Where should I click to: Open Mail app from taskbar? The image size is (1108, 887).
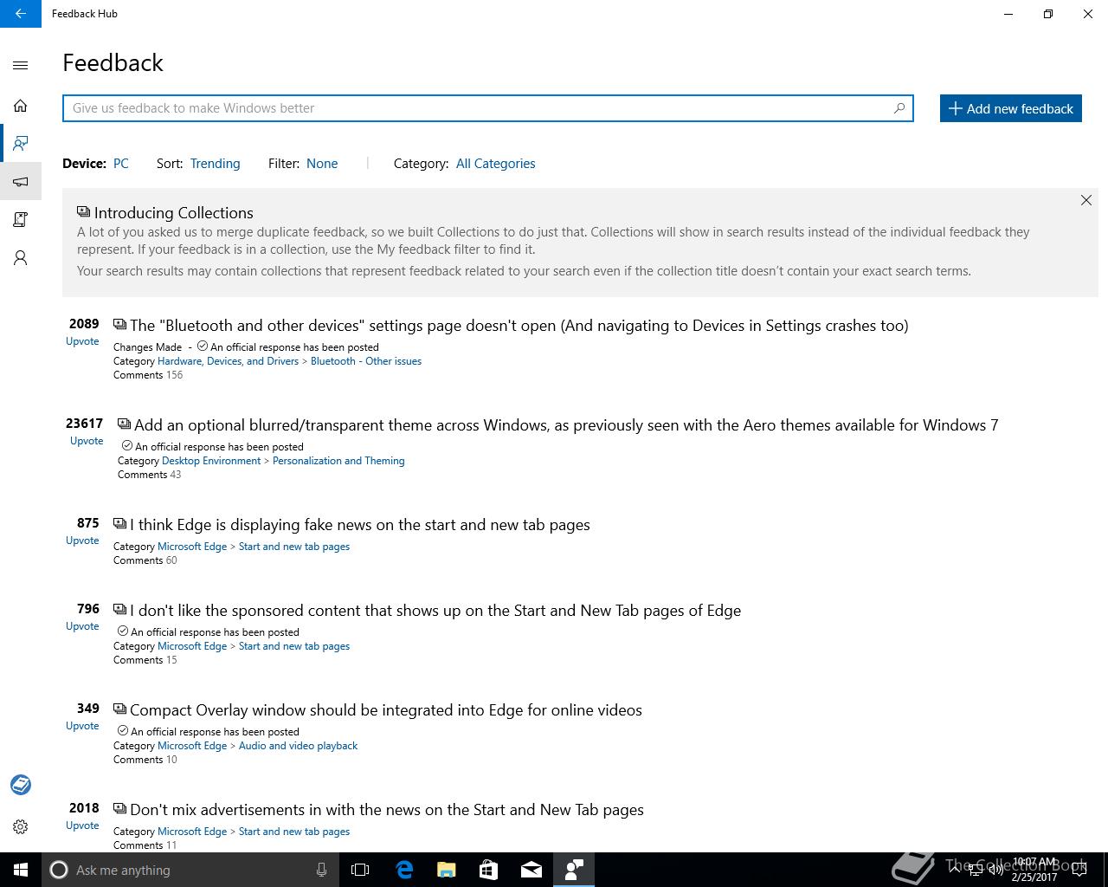point(531,870)
